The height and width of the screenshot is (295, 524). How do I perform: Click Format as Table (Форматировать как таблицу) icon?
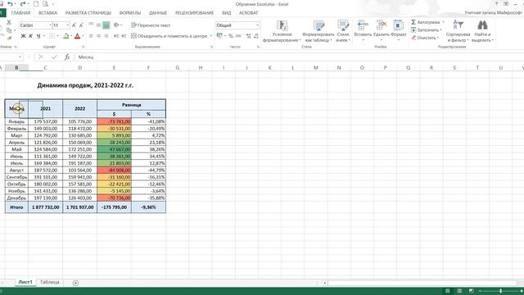318,25
